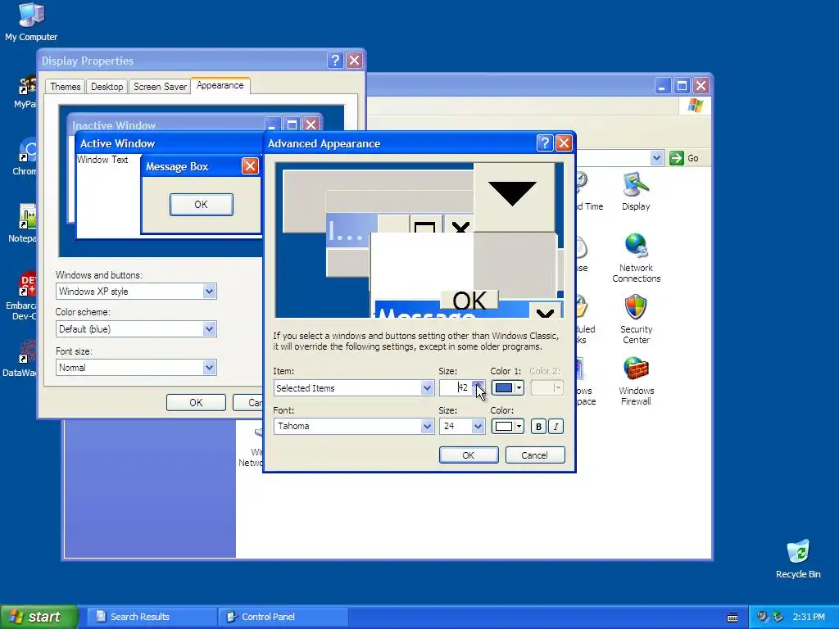Open My Computer desktop icon
839x629 pixels.
[x=31, y=21]
